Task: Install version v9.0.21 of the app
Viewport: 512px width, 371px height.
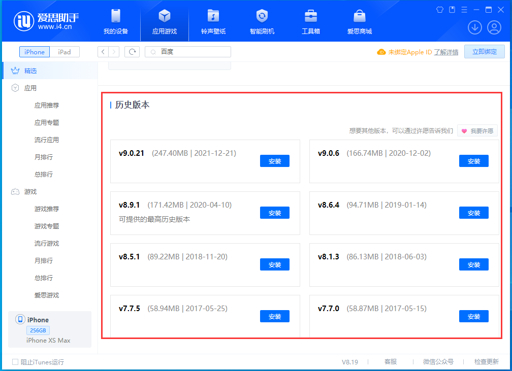Action: coord(274,161)
